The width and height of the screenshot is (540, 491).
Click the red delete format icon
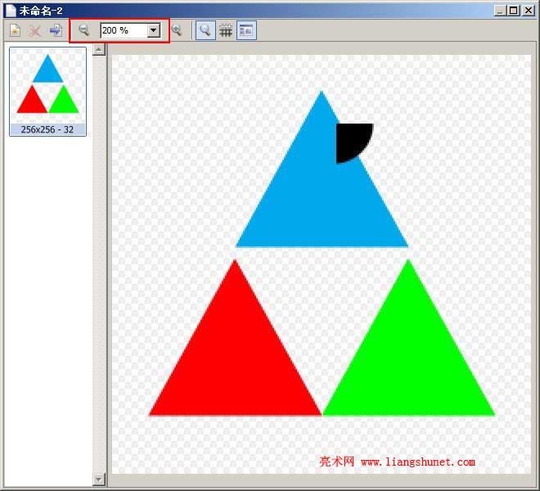pyautogui.click(x=35, y=30)
